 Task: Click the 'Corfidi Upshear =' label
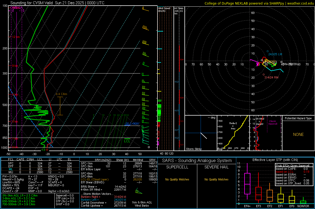point(92,206)
